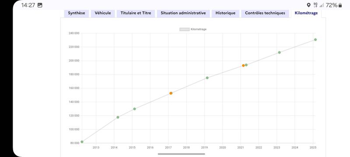Go to the Historique tab
Image resolution: width=350 pixels, height=157 pixels.
(225, 14)
